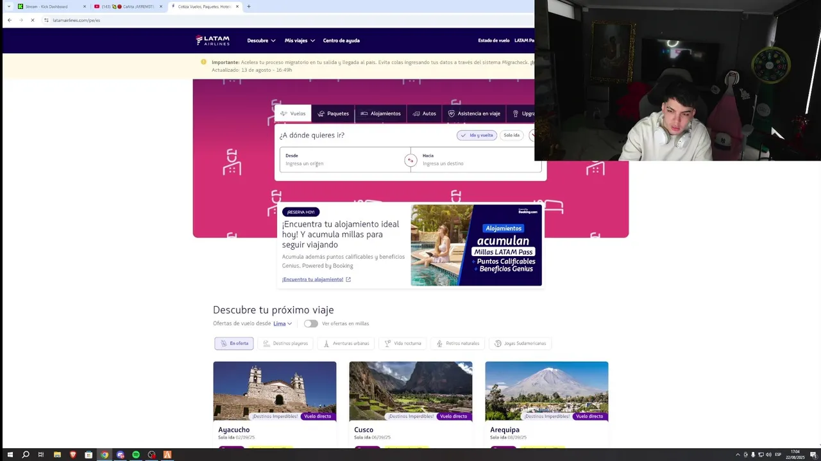Click the yellow warning icon beside Importante

point(204,62)
